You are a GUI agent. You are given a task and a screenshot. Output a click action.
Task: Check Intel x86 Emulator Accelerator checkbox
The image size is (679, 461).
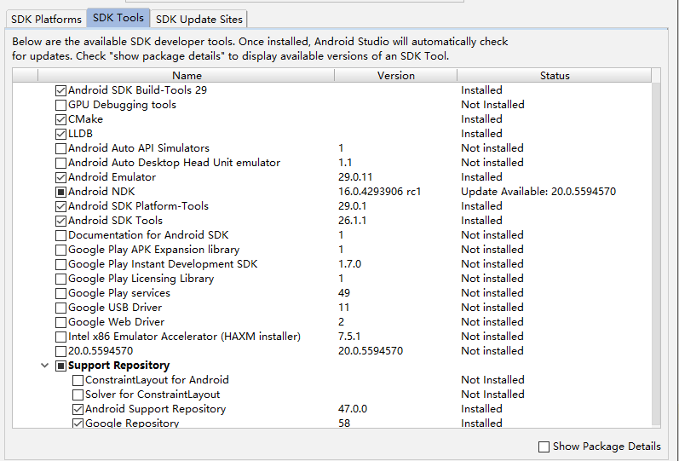[60, 337]
